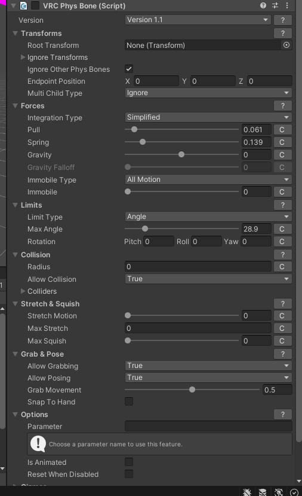Image resolution: width=302 pixels, height=496 pixels.
Task: Click the cache server icon in status bar
Action: 263,492
